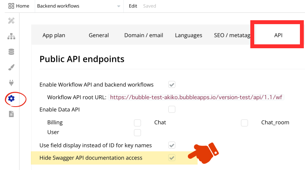Open the Design tab icon in sidebar
The image size is (305, 170).
pyautogui.click(x=11, y=21)
